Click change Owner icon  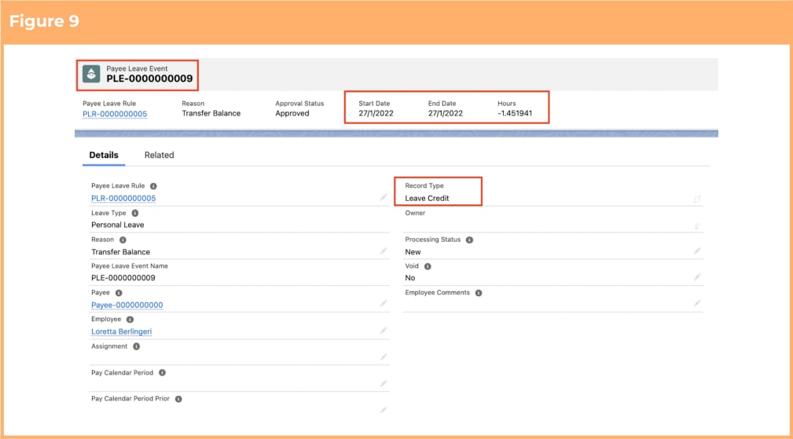click(697, 226)
